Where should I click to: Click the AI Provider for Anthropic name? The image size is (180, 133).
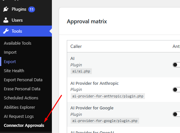94,83
